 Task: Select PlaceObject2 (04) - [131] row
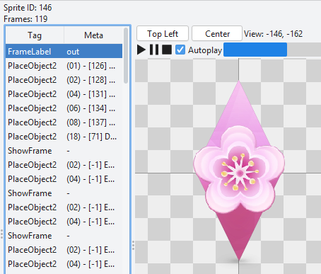point(64,94)
